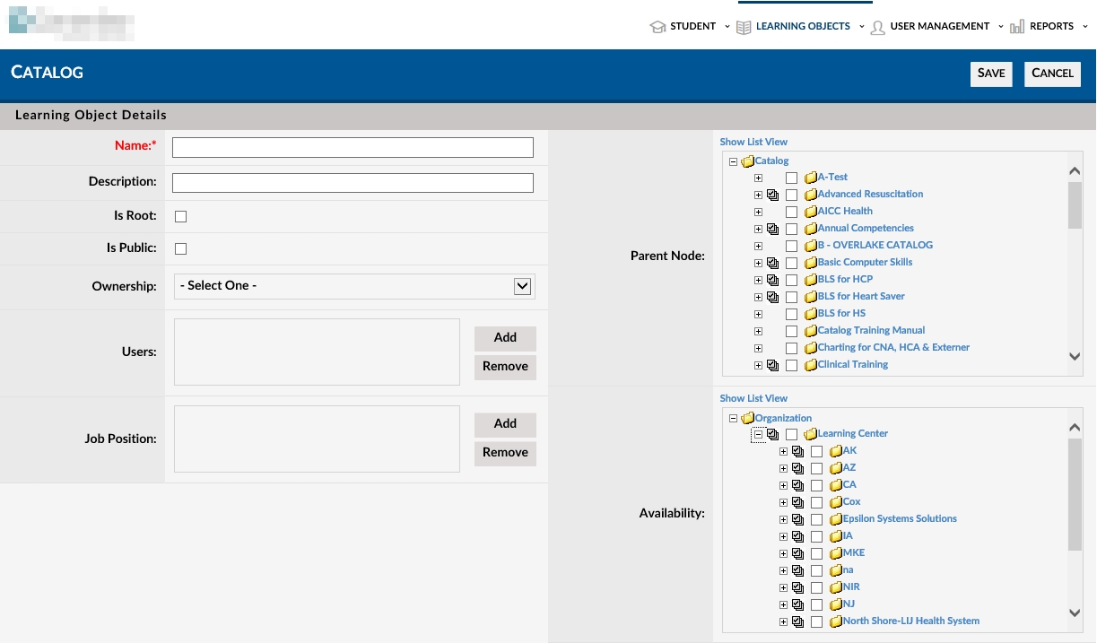Open the User Management menu
The width and height of the screenshot is (1097, 643).
point(939,27)
